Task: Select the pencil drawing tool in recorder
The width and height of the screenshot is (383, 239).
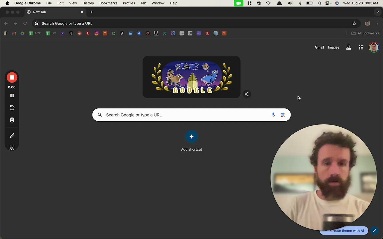Action: point(12,136)
